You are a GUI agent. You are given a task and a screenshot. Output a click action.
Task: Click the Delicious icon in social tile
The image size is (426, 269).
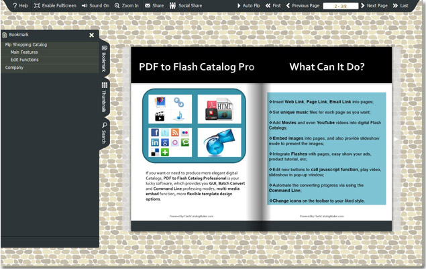(x=155, y=152)
